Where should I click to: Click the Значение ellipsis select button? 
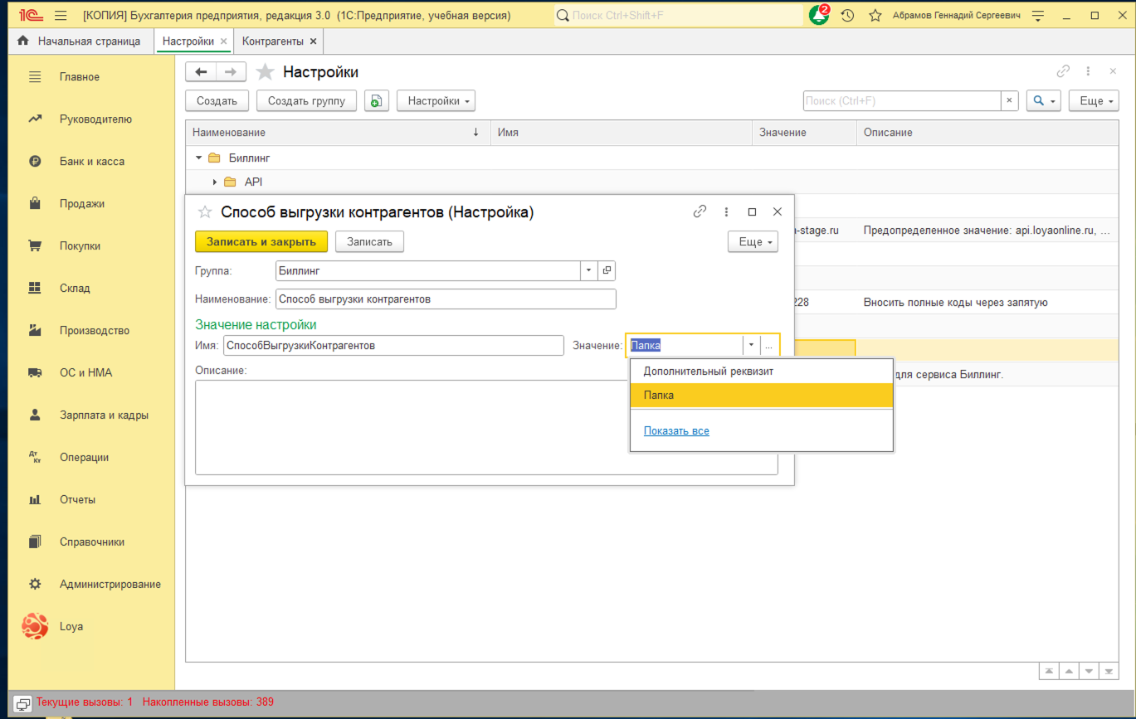coord(768,346)
